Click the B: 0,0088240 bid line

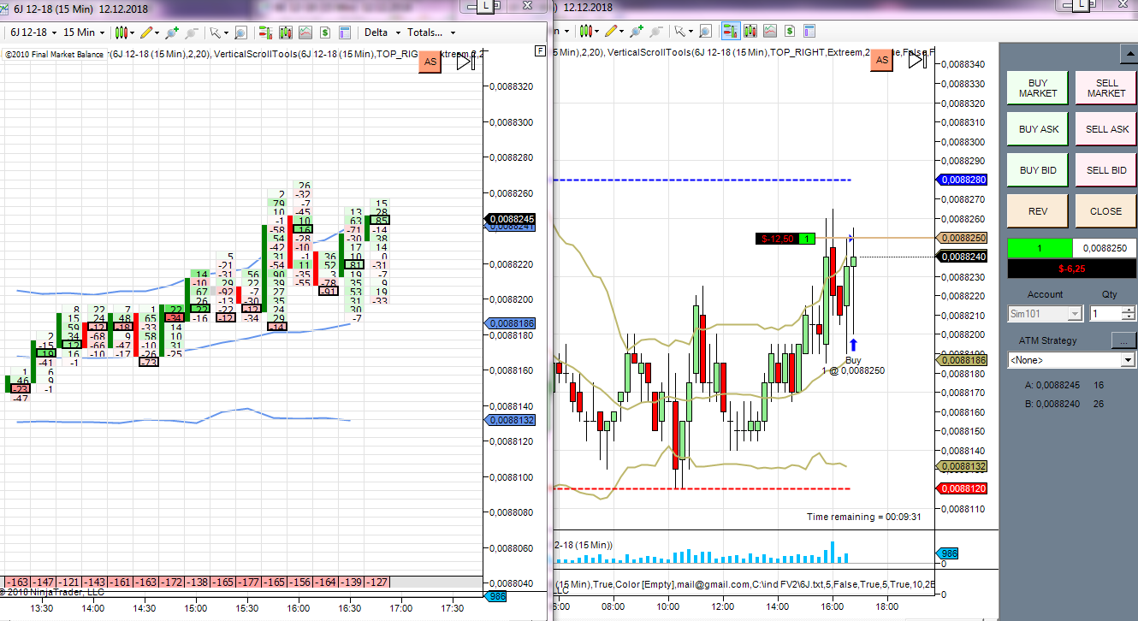(1064, 404)
